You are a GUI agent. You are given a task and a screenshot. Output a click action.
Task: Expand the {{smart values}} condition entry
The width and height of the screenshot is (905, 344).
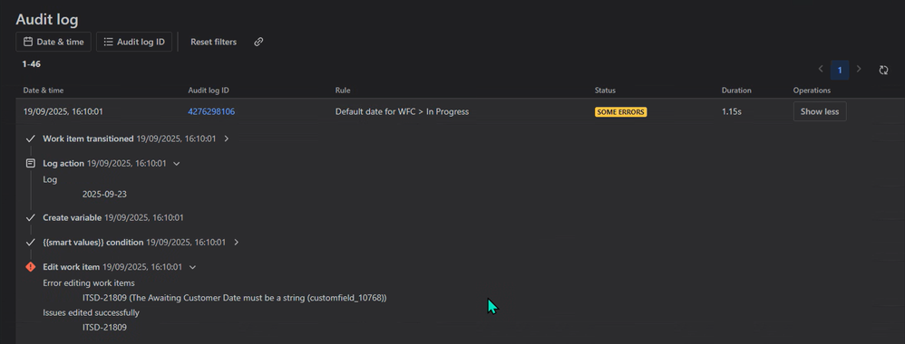click(x=237, y=243)
